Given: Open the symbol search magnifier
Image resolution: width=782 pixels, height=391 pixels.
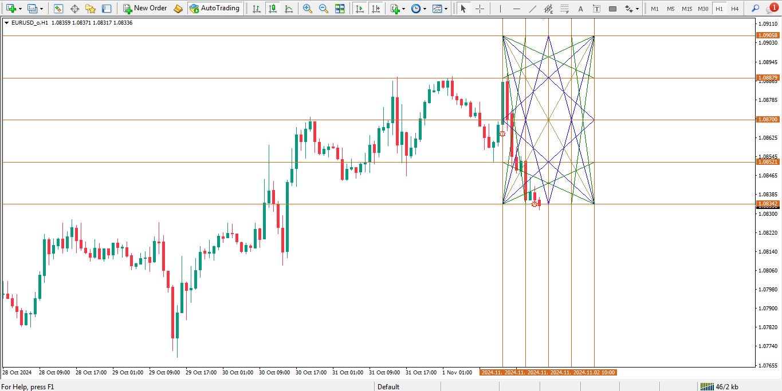Looking at the screenshot, I should click(755, 8).
